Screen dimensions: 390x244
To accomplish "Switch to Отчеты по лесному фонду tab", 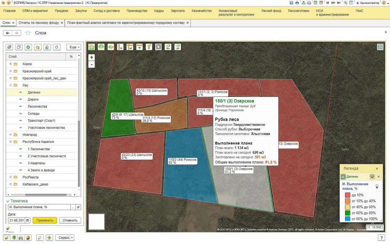I will [39, 22].
